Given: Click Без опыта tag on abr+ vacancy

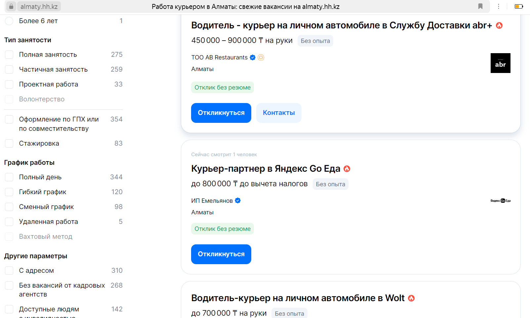Looking at the screenshot, I should [x=315, y=41].
